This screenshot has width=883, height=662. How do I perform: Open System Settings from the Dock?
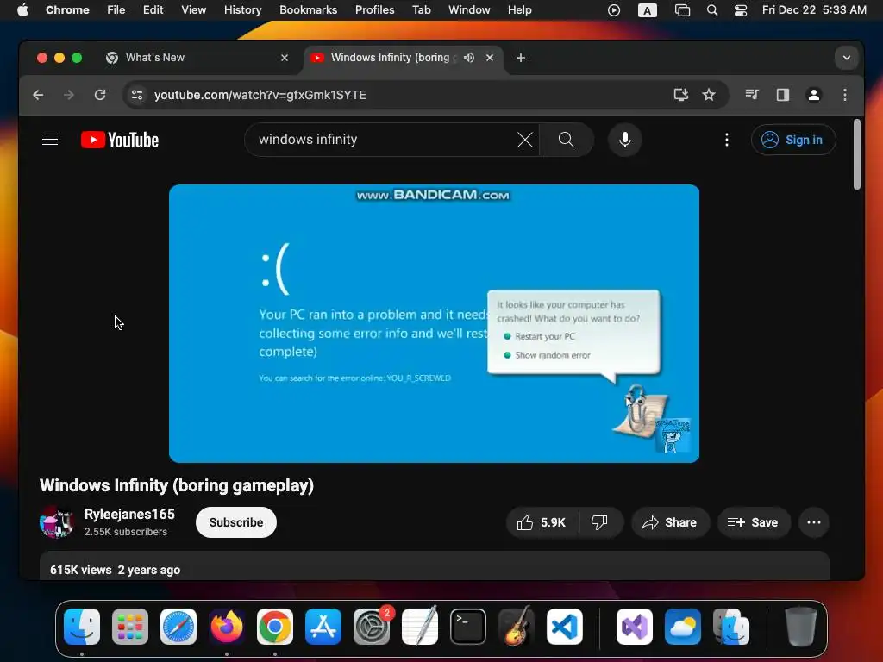tap(372, 627)
